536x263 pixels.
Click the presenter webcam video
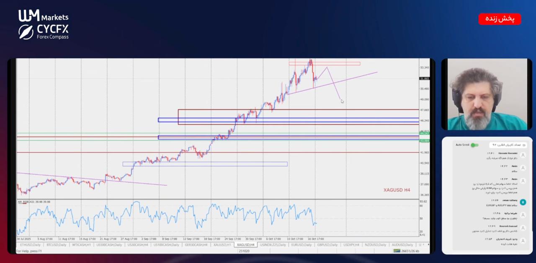pyautogui.click(x=487, y=94)
